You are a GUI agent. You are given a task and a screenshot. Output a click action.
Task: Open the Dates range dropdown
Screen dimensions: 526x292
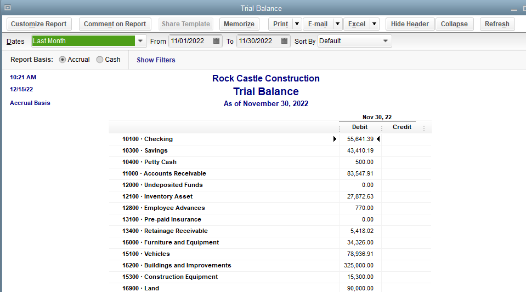tap(140, 41)
